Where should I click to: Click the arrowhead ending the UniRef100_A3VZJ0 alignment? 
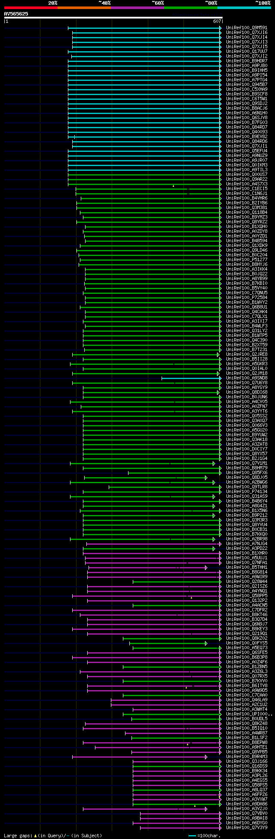(206, 809)
